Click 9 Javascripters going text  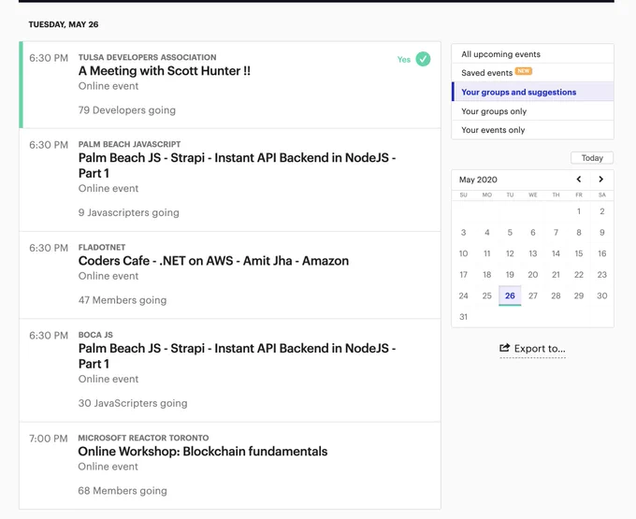[128, 212]
